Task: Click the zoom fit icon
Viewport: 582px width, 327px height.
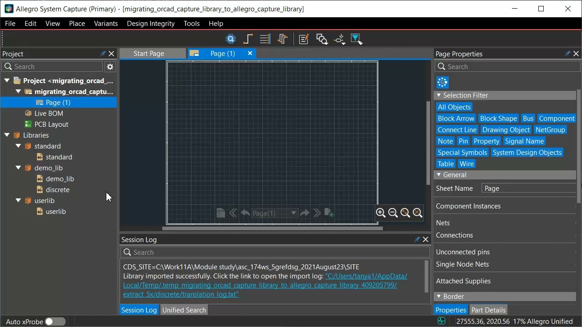Action: pos(405,213)
